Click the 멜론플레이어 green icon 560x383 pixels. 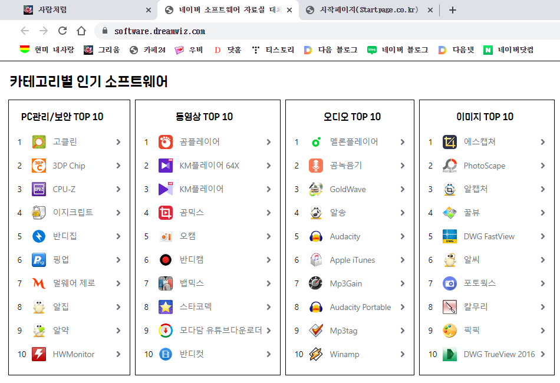pyautogui.click(x=316, y=142)
